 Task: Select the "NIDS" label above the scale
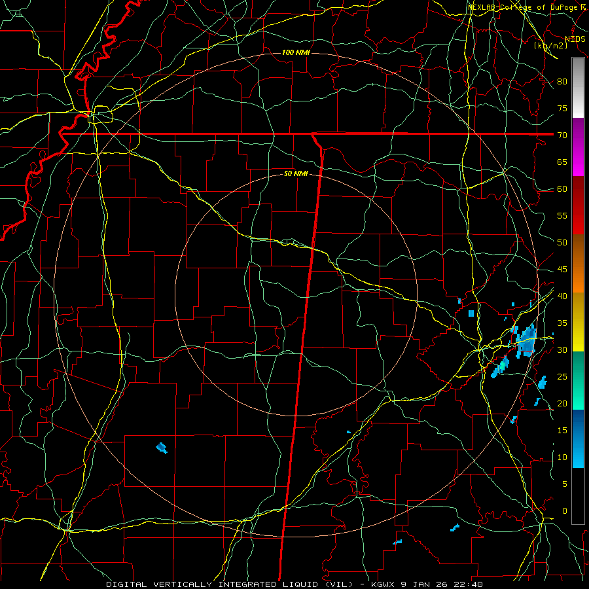click(575, 39)
